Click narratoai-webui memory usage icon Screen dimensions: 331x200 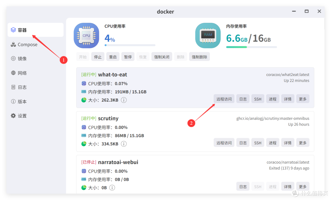click(x=84, y=179)
